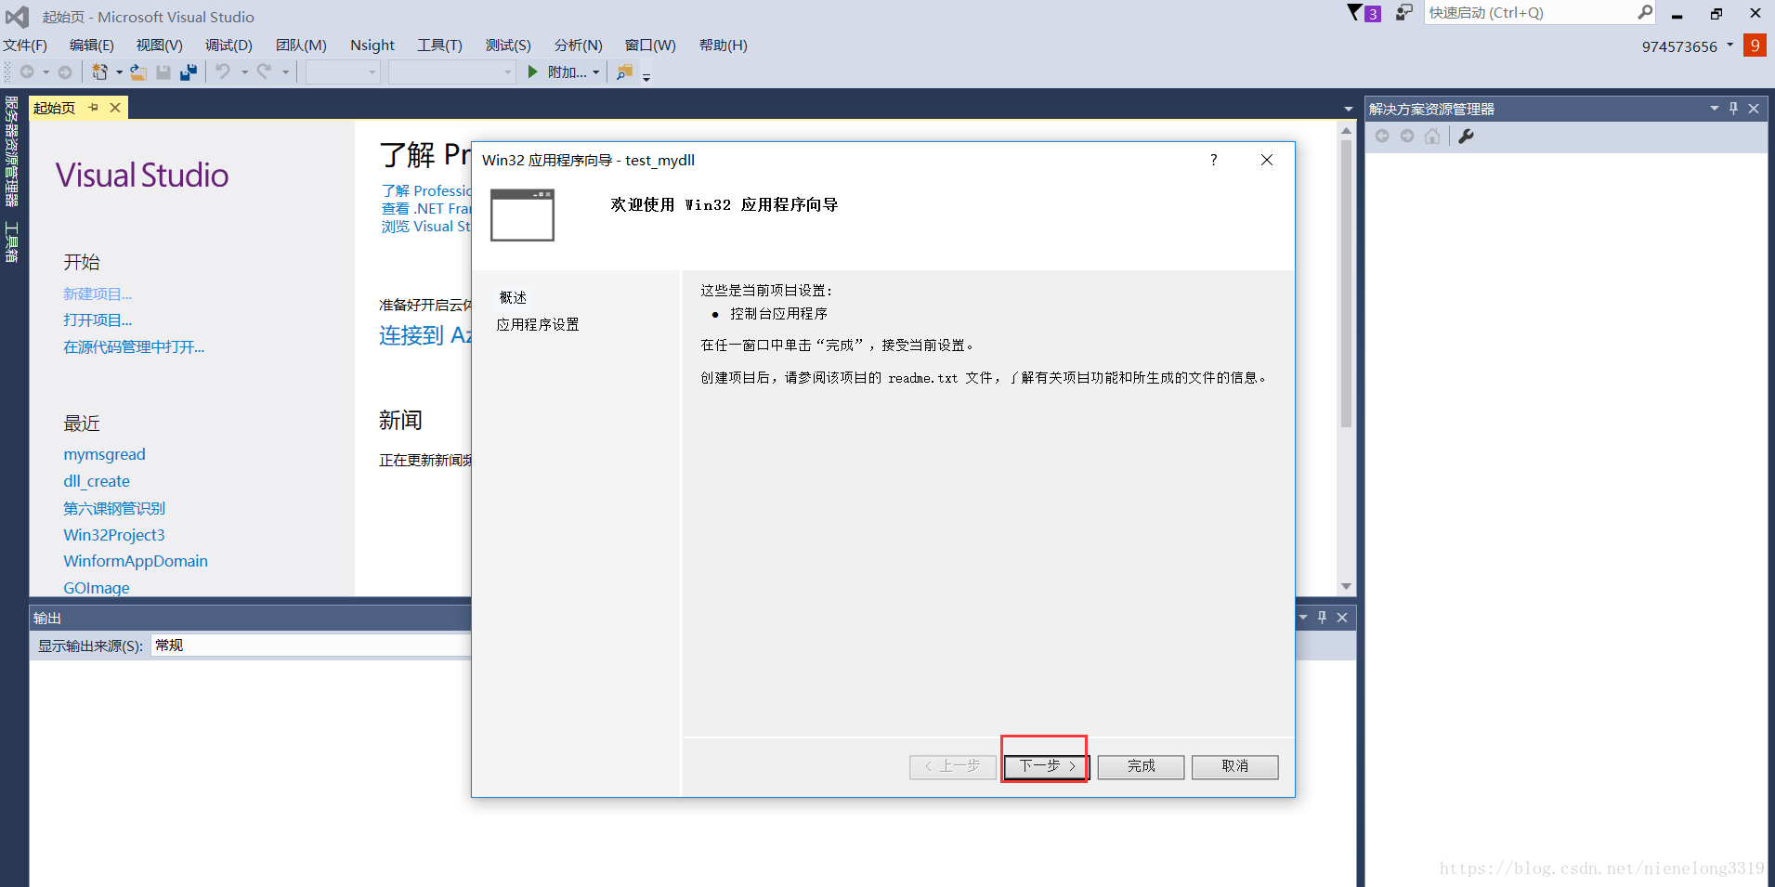Expand the Attach button dropdown arrow

(x=596, y=72)
